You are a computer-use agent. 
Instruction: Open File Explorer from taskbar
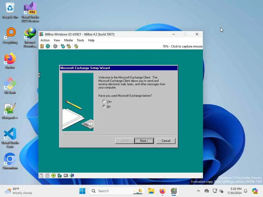pyautogui.click(x=151, y=191)
